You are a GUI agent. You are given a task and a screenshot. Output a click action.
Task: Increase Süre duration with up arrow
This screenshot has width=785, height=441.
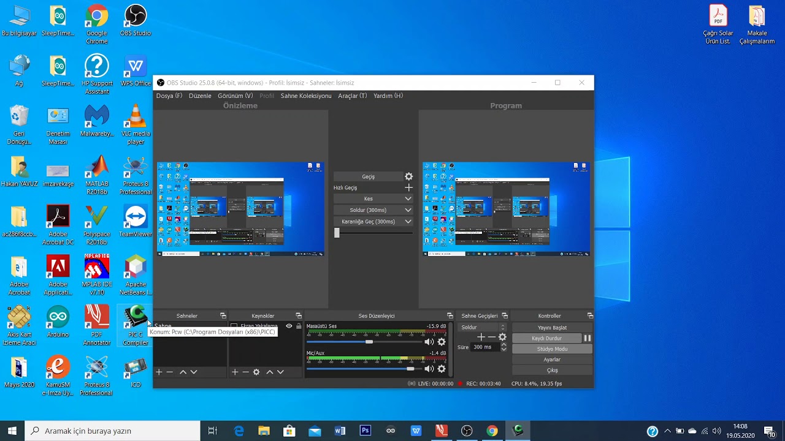(504, 345)
